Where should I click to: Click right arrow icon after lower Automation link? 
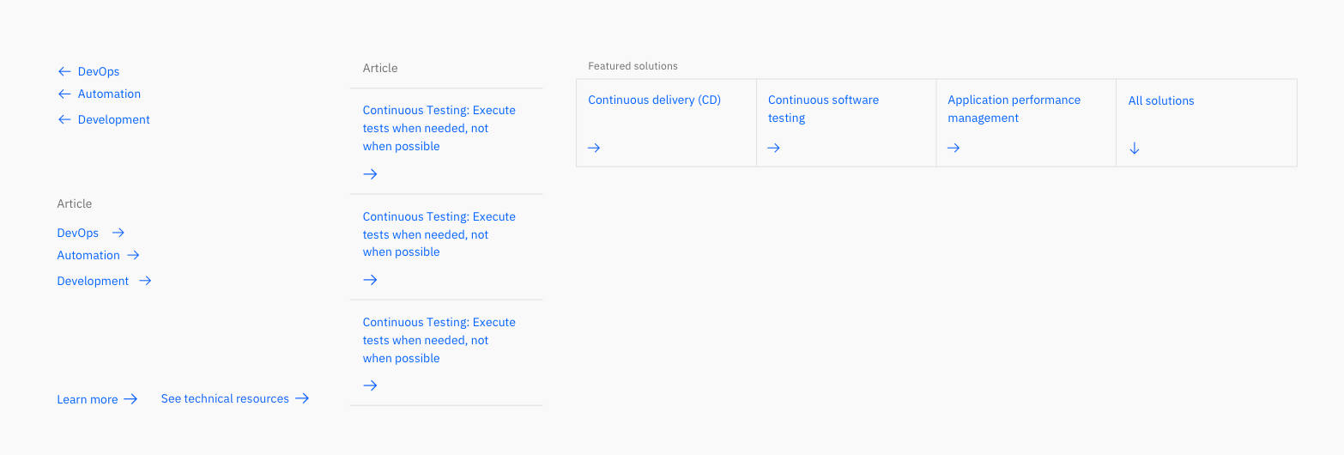click(133, 255)
